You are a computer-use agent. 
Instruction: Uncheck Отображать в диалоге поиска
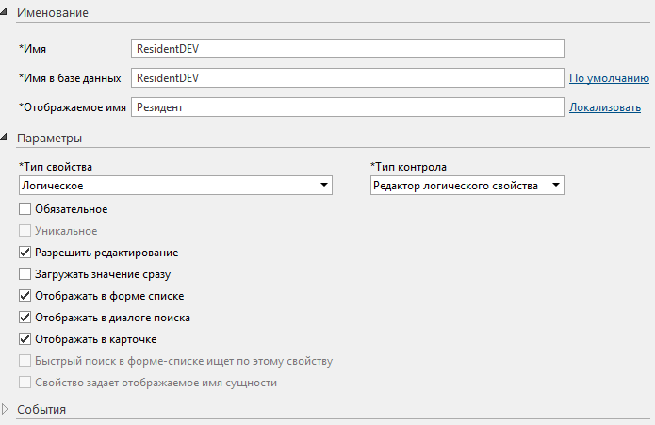25,318
